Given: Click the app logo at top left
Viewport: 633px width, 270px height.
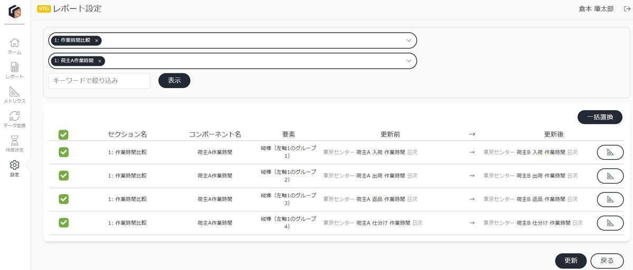Looking at the screenshot, I should (15, 11).
